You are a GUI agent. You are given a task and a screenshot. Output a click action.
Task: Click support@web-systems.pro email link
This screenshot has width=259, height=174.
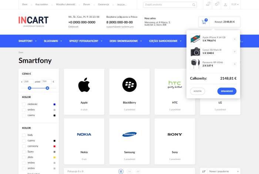click(120, 27)
